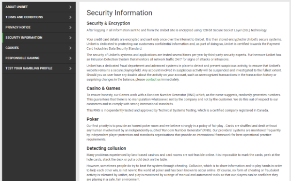Click paragraph starting 'To ensure honesty, our Games'
Viewport: 291px width, 181px height.
183,99
